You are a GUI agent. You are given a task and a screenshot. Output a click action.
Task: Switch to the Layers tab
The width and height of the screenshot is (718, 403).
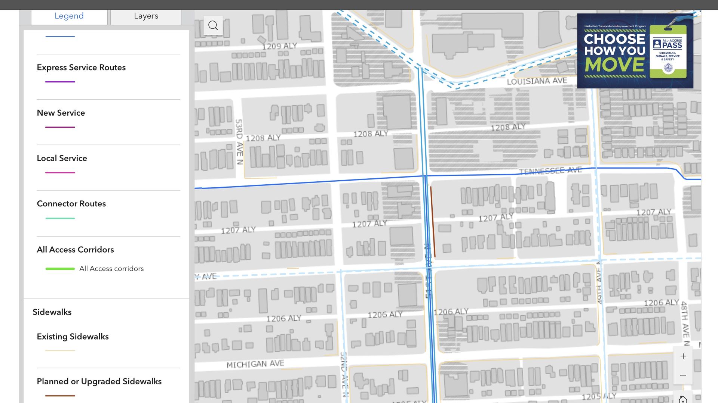click(146, 16)
